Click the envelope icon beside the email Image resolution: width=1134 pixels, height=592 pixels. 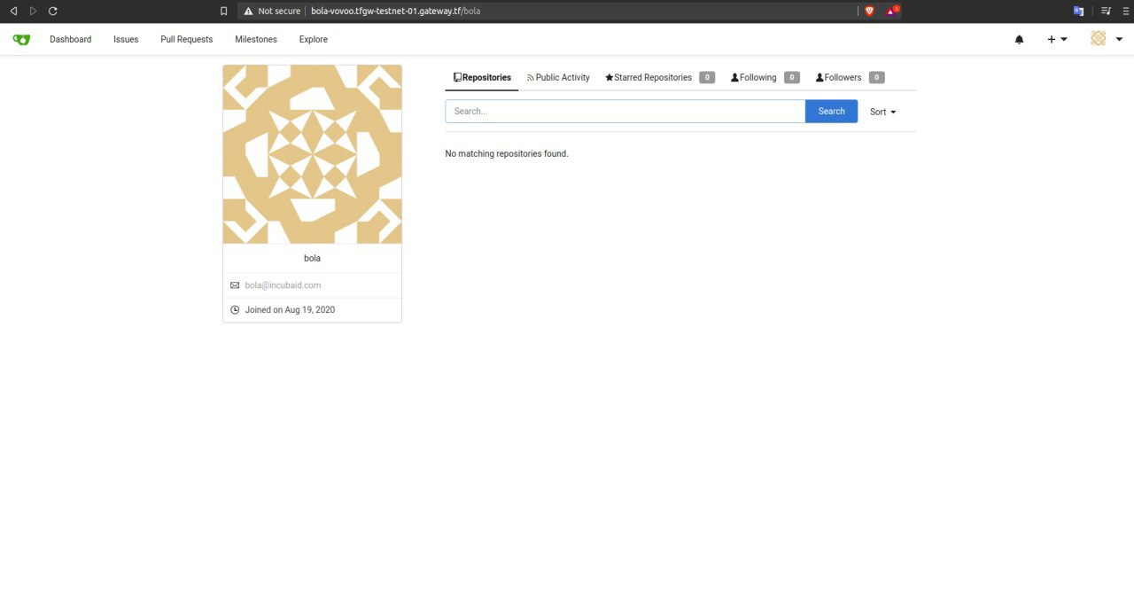tap(235, 284)
